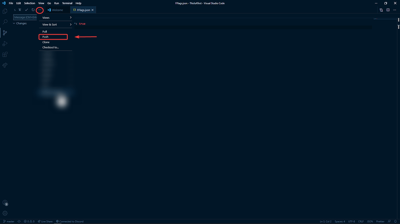Open the Run menu

point(56,3)
